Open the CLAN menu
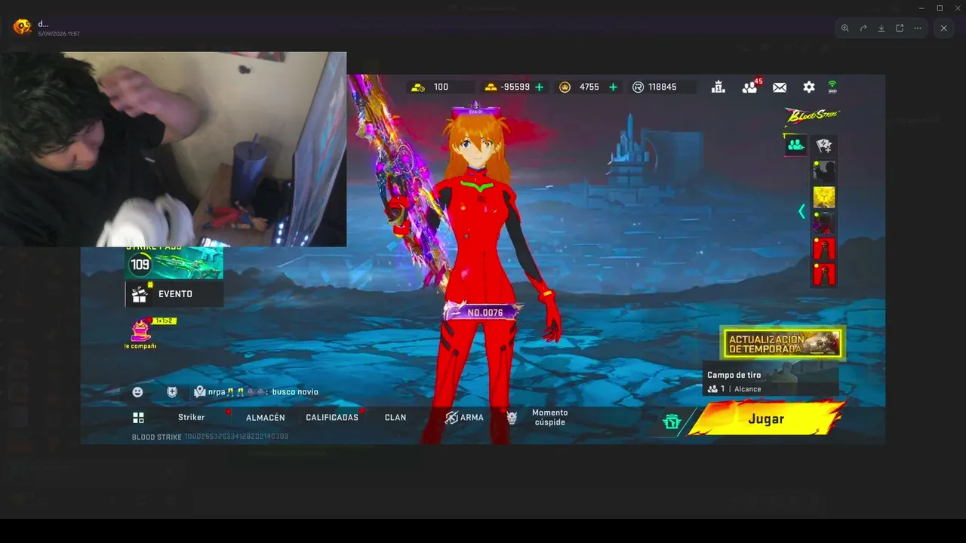This screenshot has height=543, width=966. click(x=395, y=418)
